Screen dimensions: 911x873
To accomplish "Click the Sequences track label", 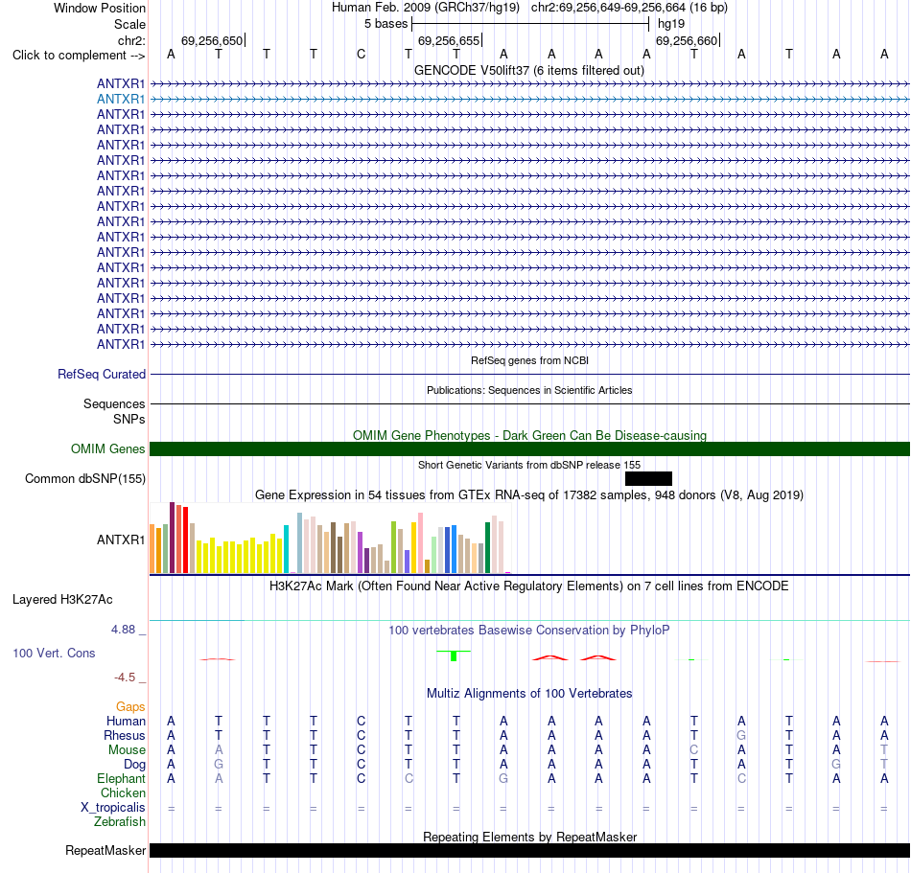I will coord(114,404).
